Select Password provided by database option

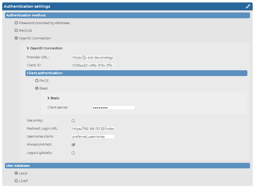[16, 23]
